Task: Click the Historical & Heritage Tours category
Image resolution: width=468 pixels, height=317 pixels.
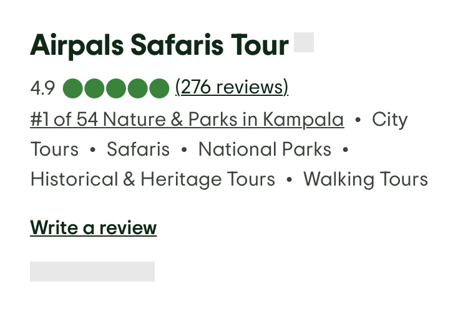Action: (152, 179)
